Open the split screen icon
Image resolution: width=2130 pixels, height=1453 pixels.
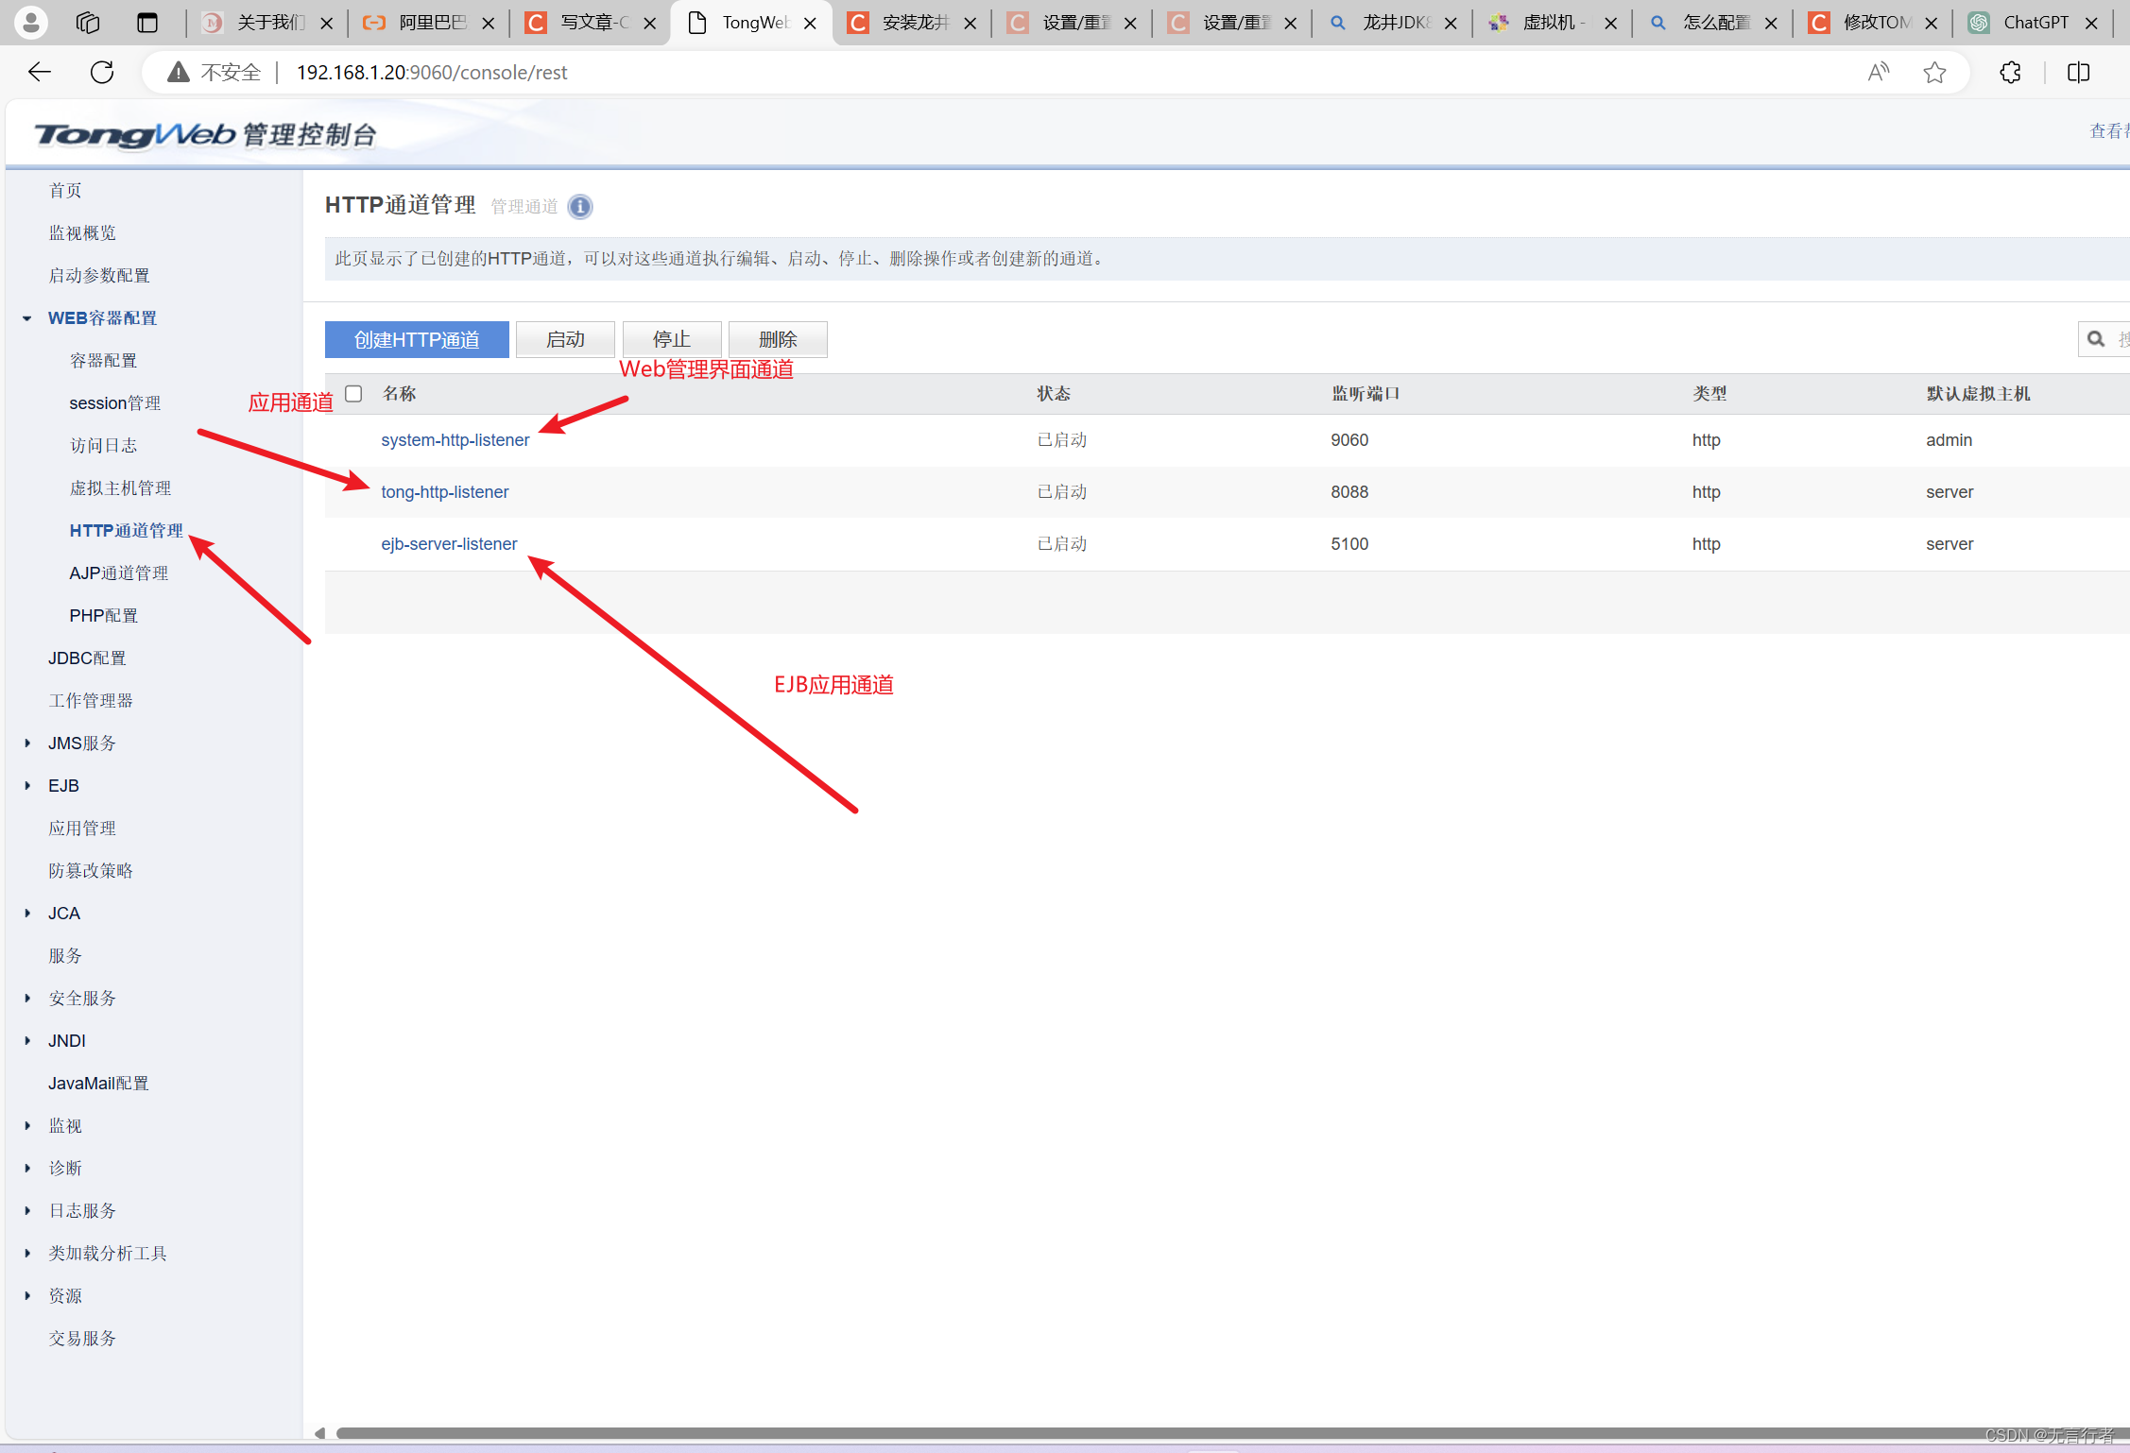tap(2078, 73)
